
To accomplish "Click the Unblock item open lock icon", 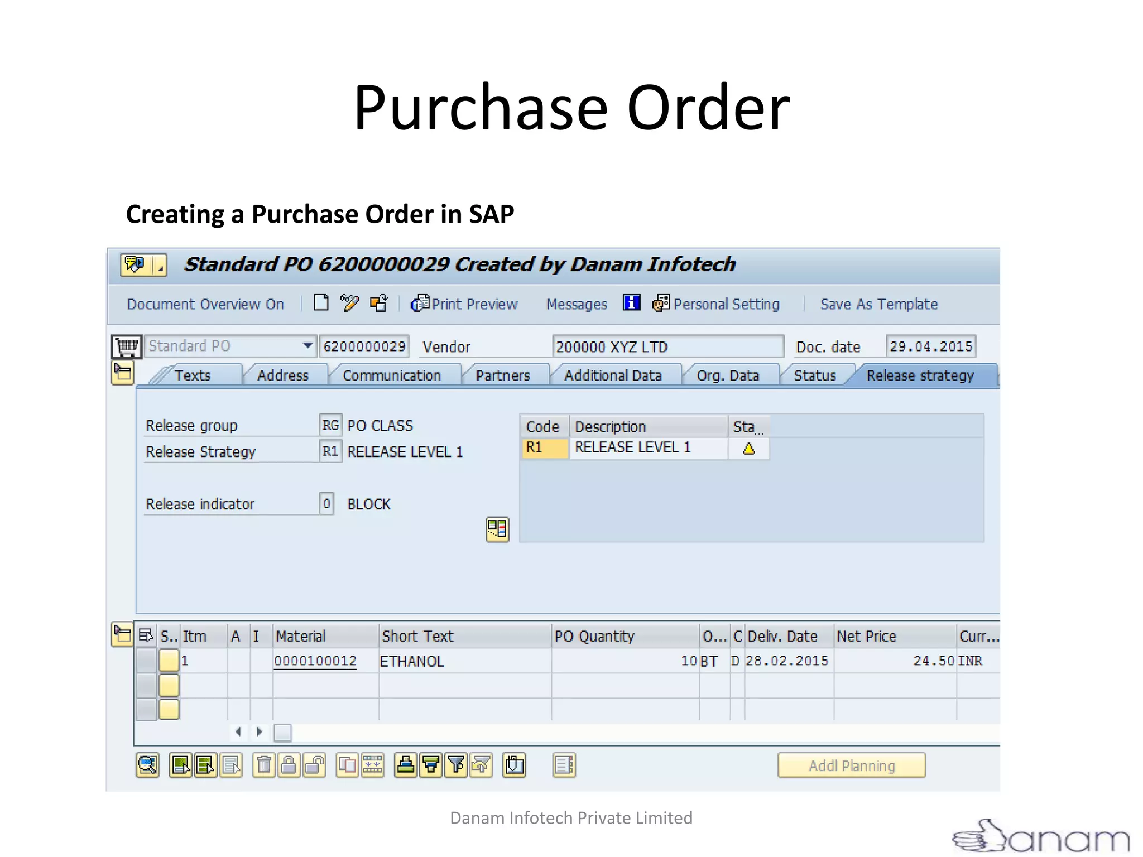I will (314, 765).
